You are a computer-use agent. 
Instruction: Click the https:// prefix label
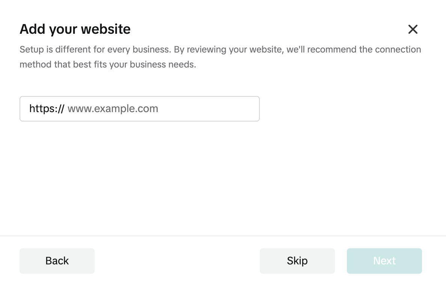pyautogui.click(x=46, y=109)
